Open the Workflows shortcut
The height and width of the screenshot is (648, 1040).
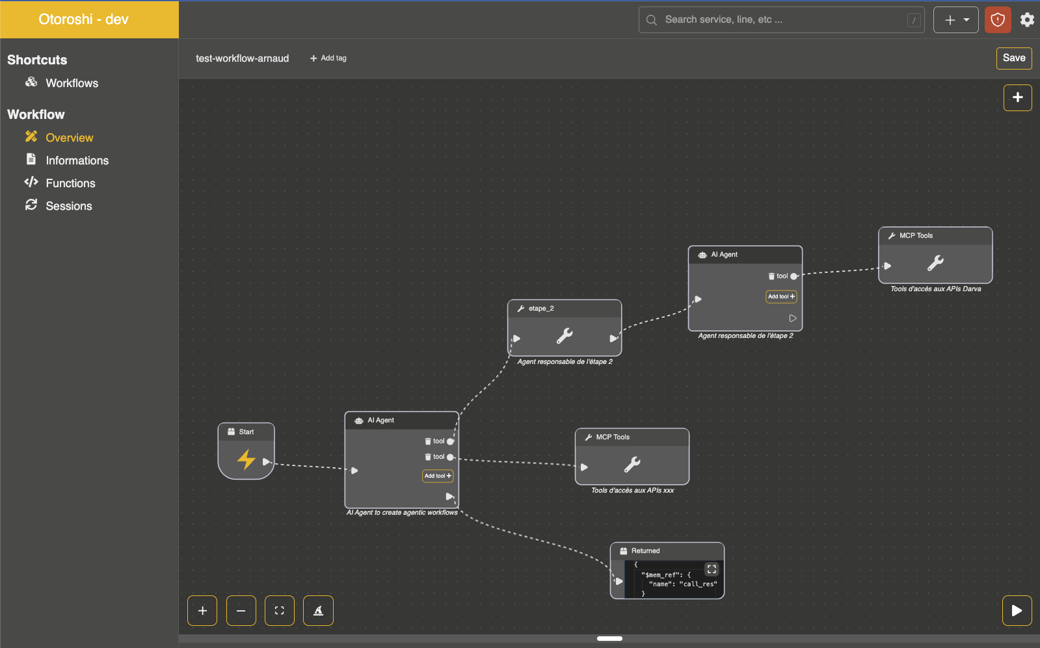pos(72,83)
